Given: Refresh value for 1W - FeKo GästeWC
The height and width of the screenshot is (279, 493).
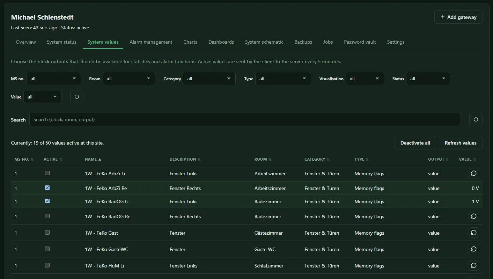Looking at the screenshot, I should [x=473, y=249].
